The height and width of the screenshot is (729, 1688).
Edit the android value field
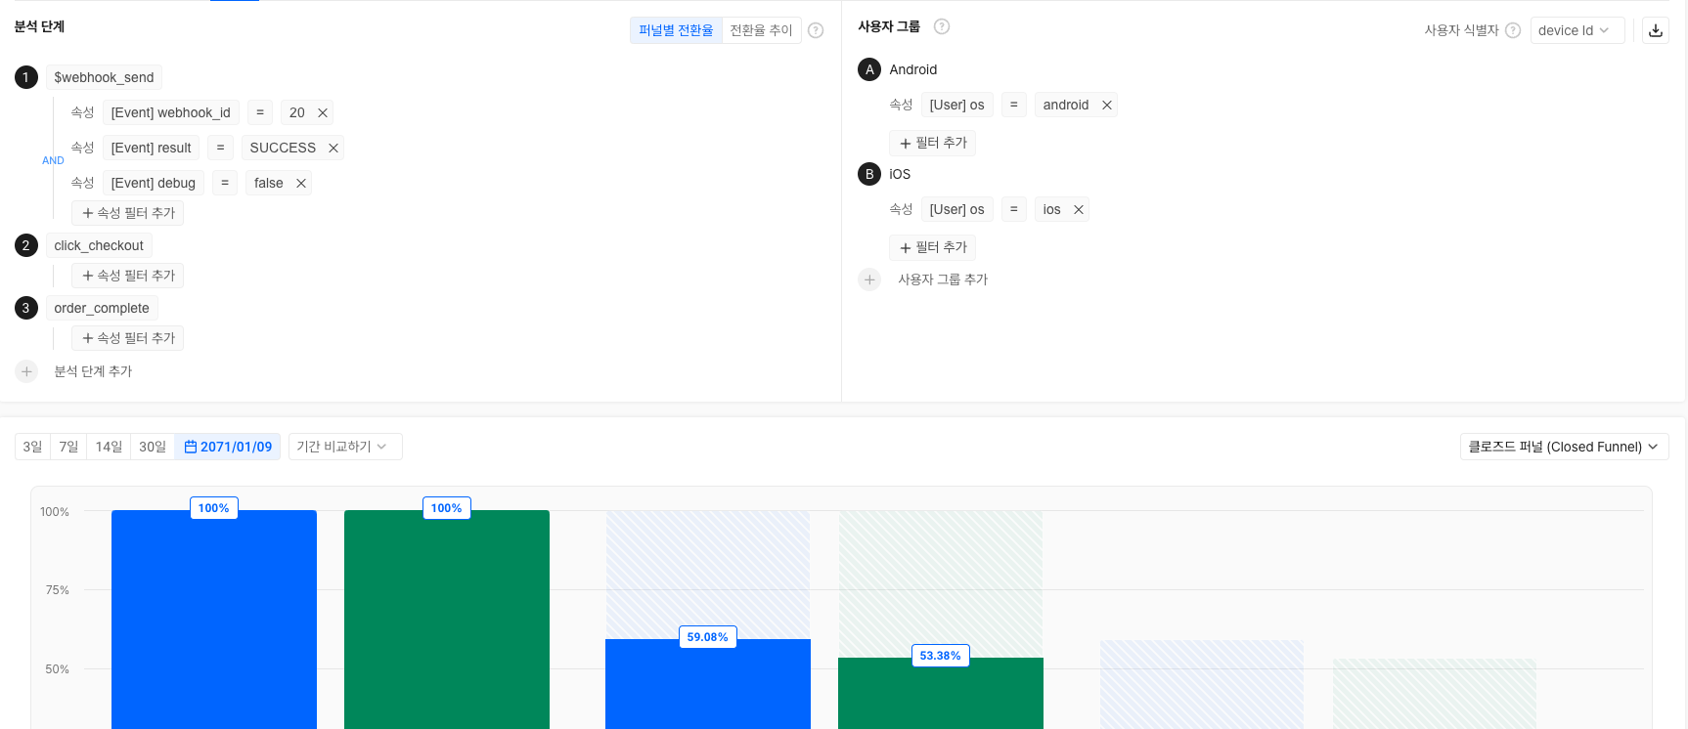[x=1066, y=105]
